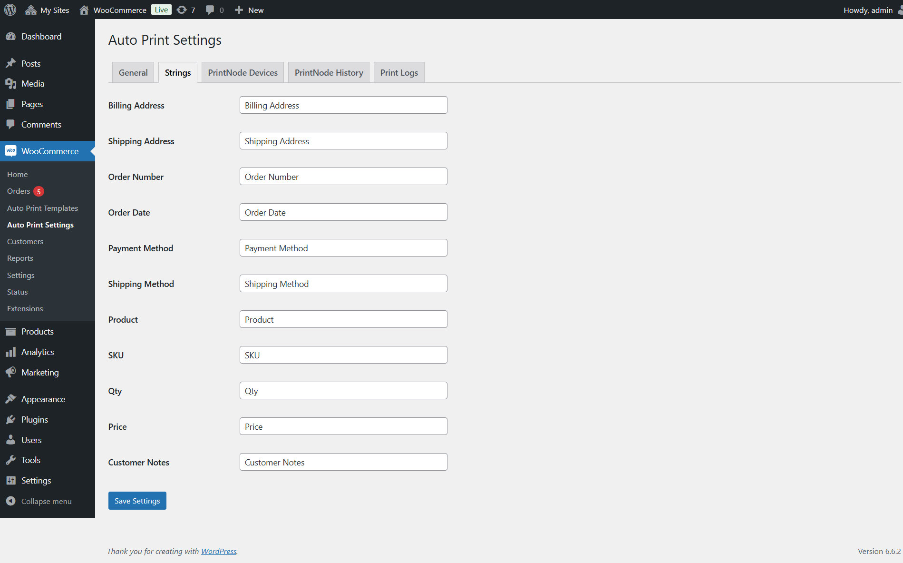This screenshot has width=903, height=563.
Task: Open the WordPress logo menu
Action: click(x=10, y=10)
